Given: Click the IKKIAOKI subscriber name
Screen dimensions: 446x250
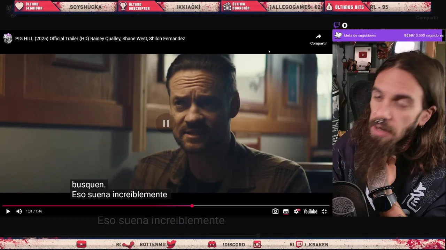Looking at the screenshot, I should point(188,7).
